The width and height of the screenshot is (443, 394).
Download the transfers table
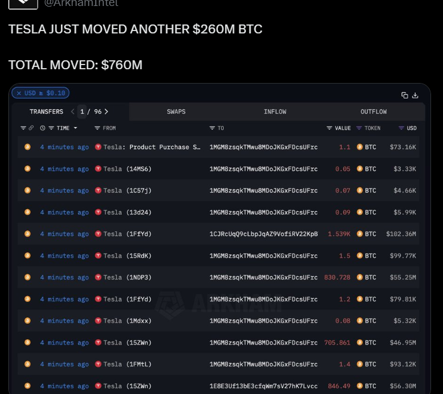415,96
